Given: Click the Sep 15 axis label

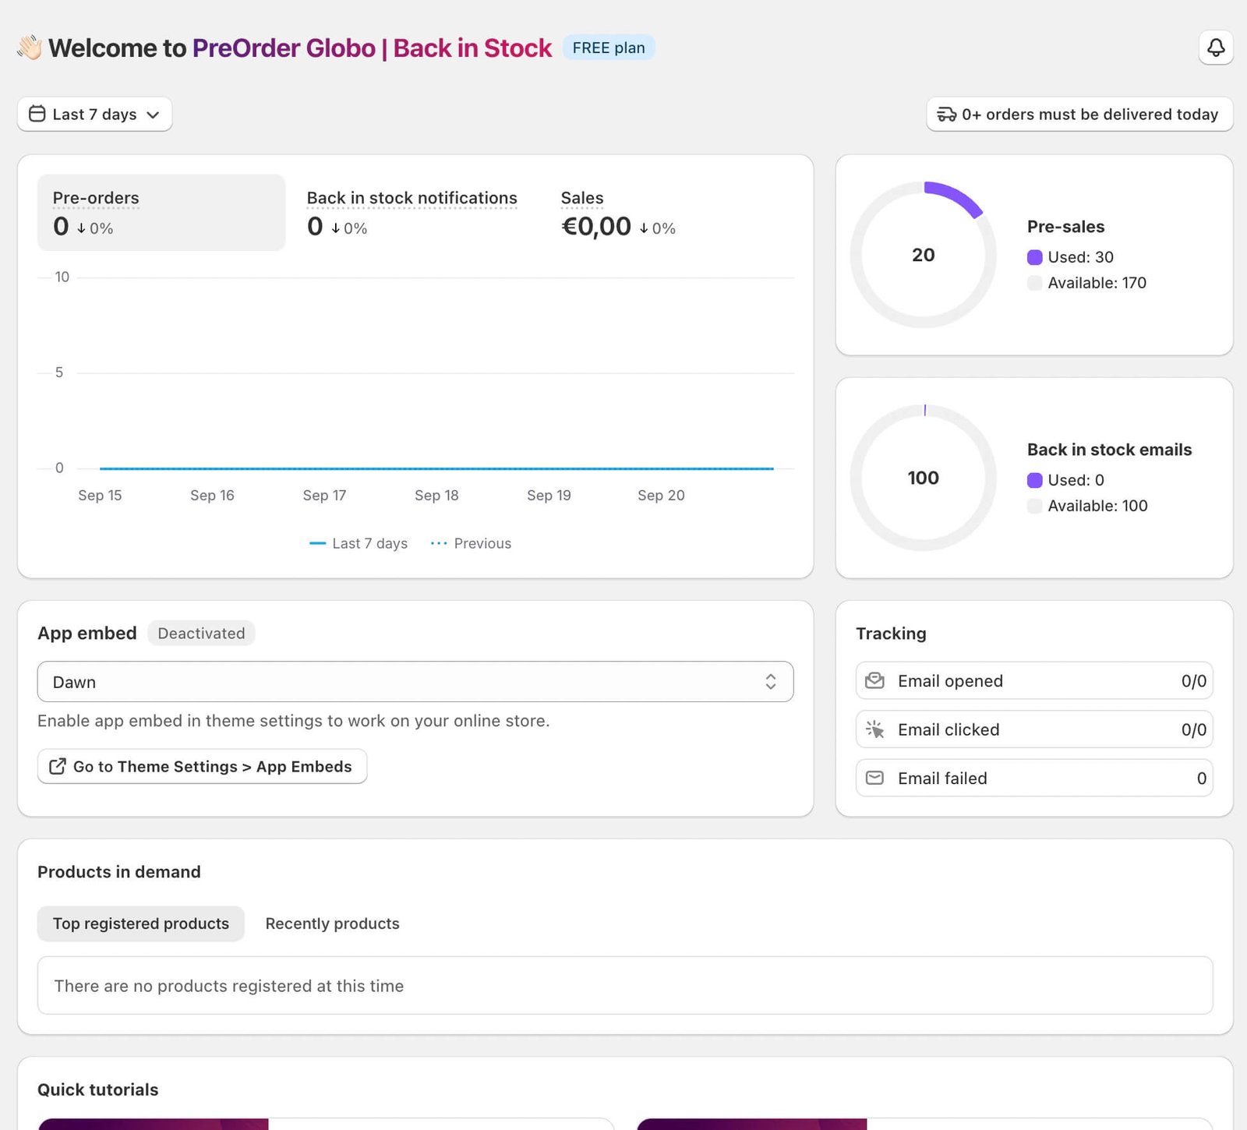Looking at the screenshot, I should 100,495.
